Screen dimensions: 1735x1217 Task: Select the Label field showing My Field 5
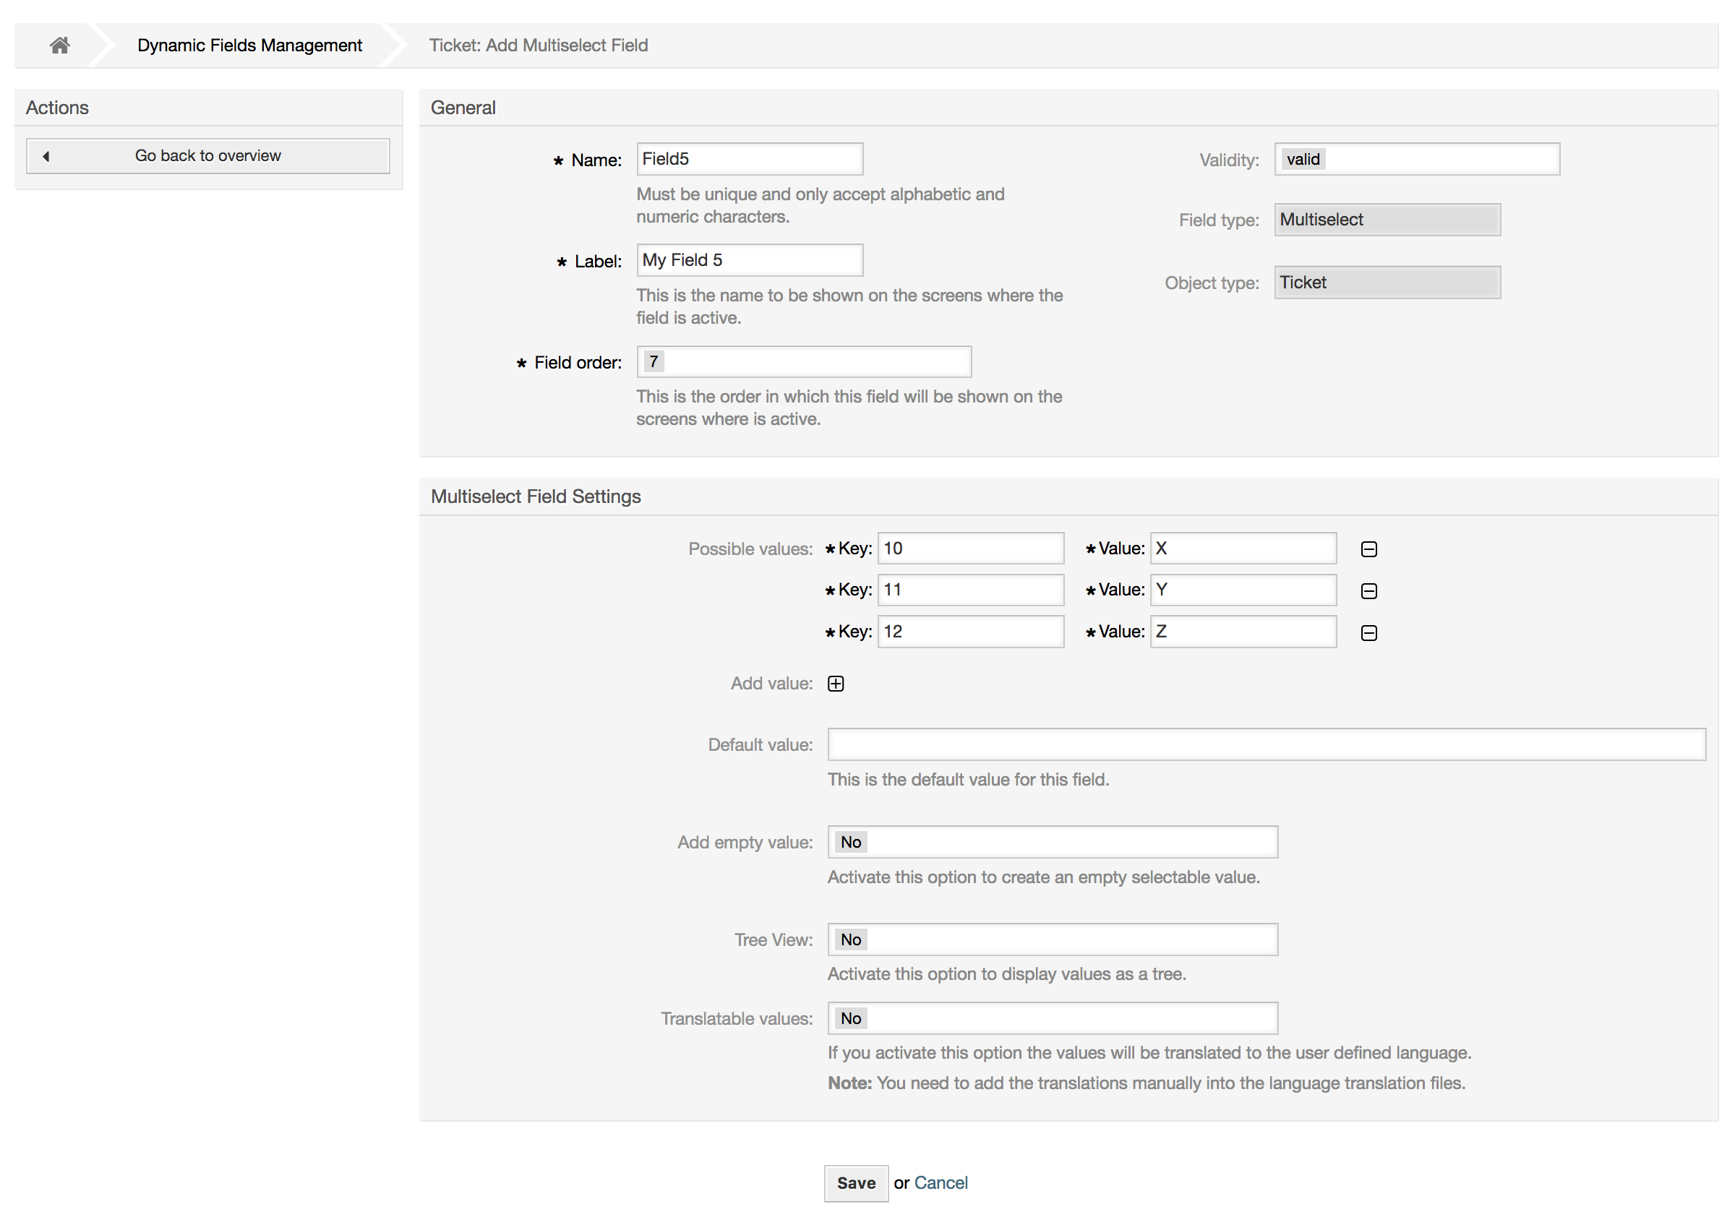tap(749, 260)
